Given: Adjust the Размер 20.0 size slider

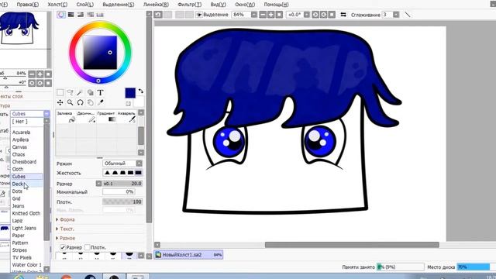Looking at the screenshot, I should click(122, 184).
